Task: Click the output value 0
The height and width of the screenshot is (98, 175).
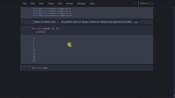Action: click(x=33, y=38)
